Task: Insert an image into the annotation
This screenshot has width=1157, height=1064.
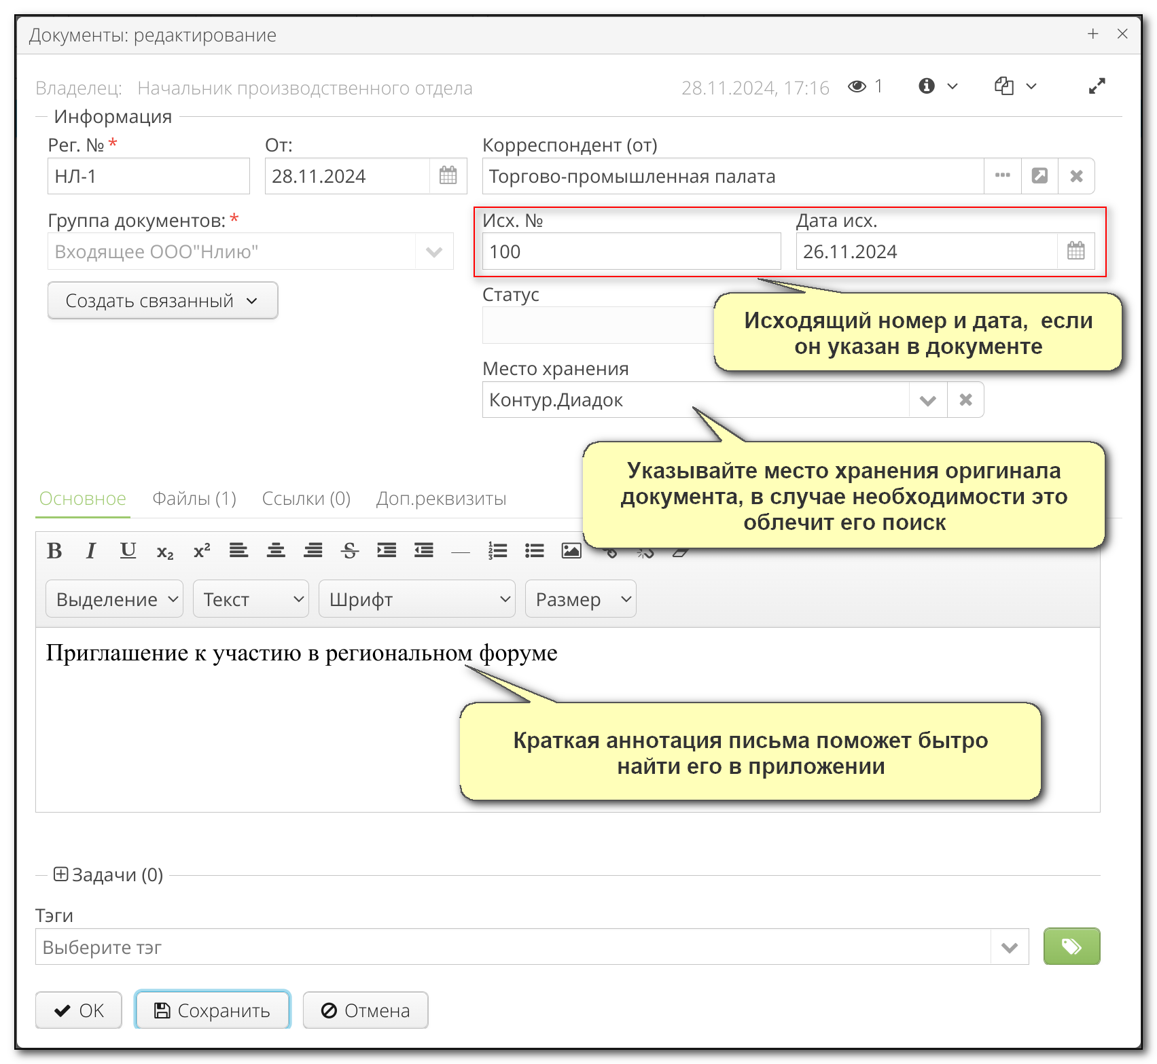Action: click(x=571, y=551)
